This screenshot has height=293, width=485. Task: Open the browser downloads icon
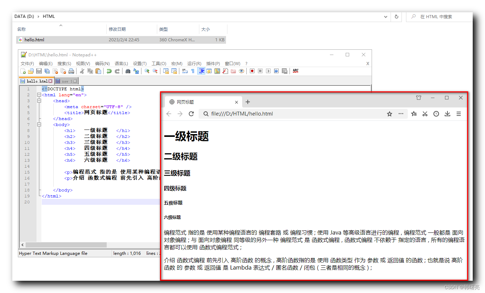pyautogui.click(x=447, y=114)
